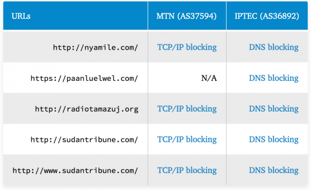Click the N/A cell for paanluelwel.com
Viewport: 311px width, 190px height.
coord(209,78)
